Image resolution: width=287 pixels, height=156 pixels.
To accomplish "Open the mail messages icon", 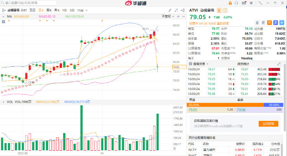I will point(244,3).
